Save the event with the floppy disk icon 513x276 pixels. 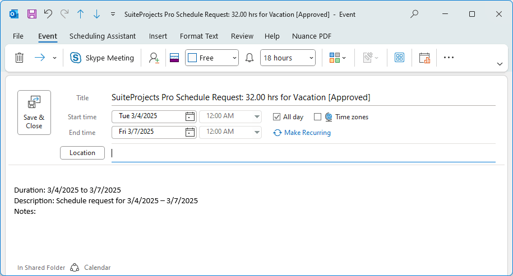32,14
